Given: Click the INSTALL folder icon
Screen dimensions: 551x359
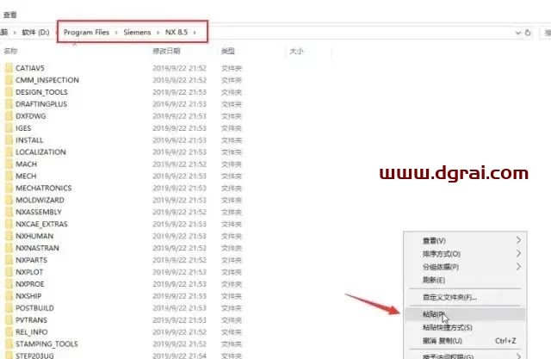Looking at the screenshot, I should coord(9,139).
